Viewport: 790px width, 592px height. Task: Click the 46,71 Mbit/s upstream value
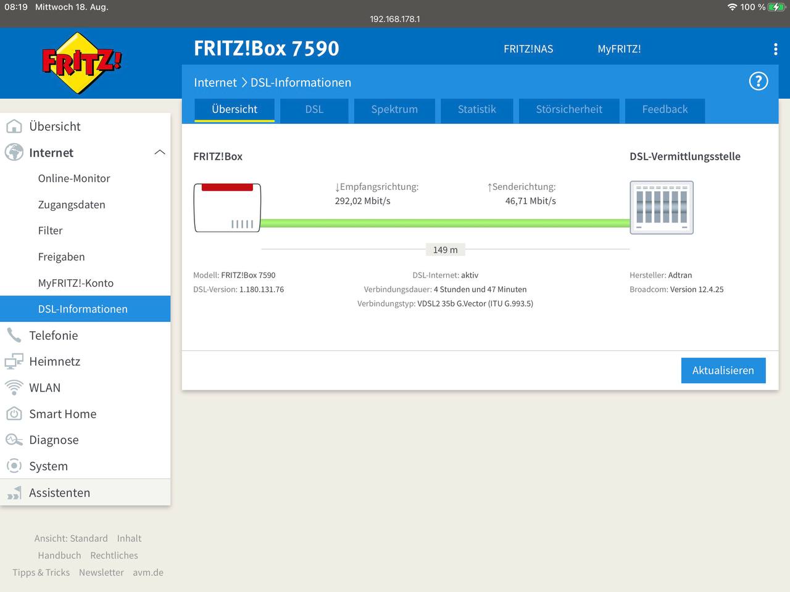(531, 201)
